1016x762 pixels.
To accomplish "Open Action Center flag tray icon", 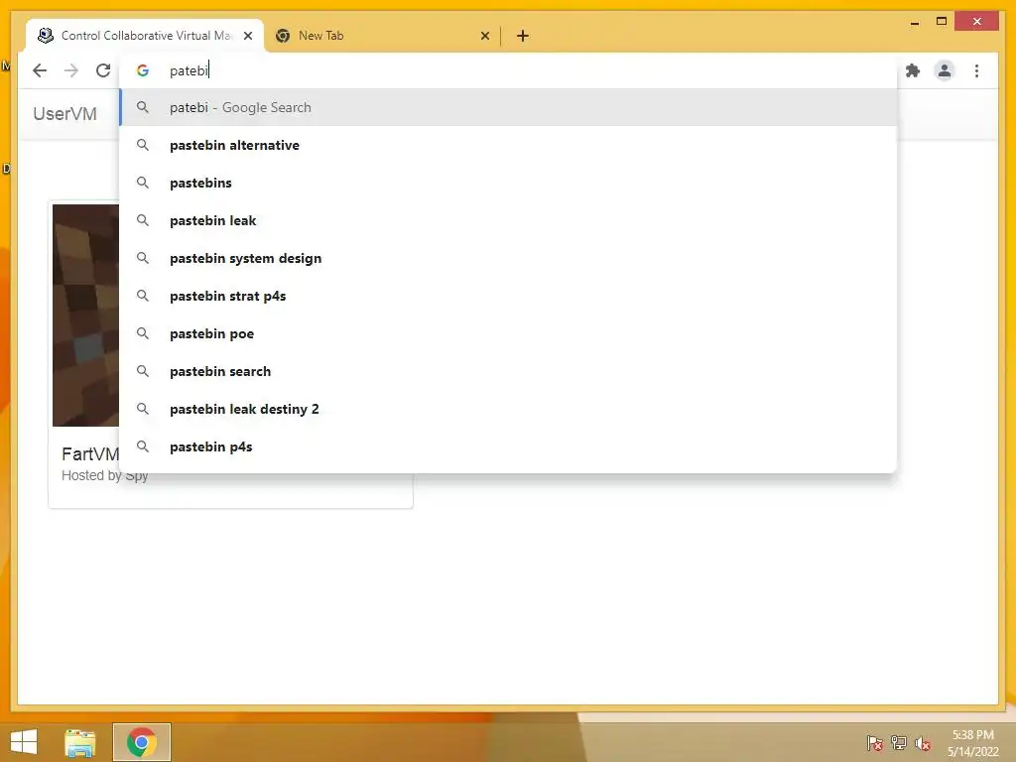I will coord(875,742).
